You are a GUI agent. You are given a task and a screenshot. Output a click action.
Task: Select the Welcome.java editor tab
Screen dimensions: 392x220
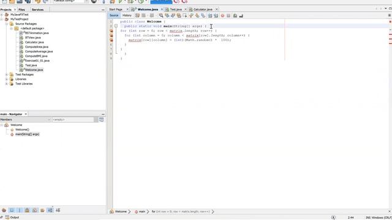(x=148, y=9)
